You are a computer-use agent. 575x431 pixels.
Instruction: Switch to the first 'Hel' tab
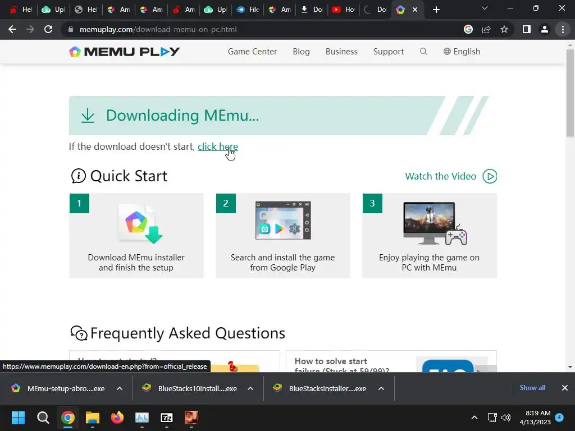pos(21,10)
